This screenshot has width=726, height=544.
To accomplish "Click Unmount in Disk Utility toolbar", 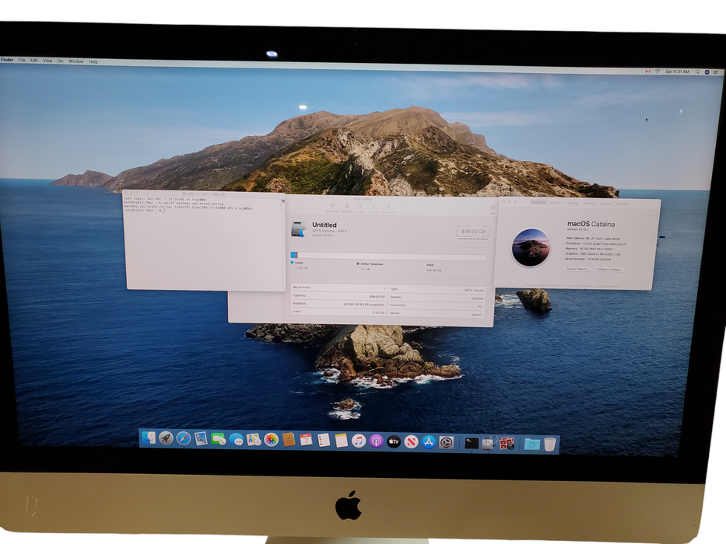I will (389, 209).
